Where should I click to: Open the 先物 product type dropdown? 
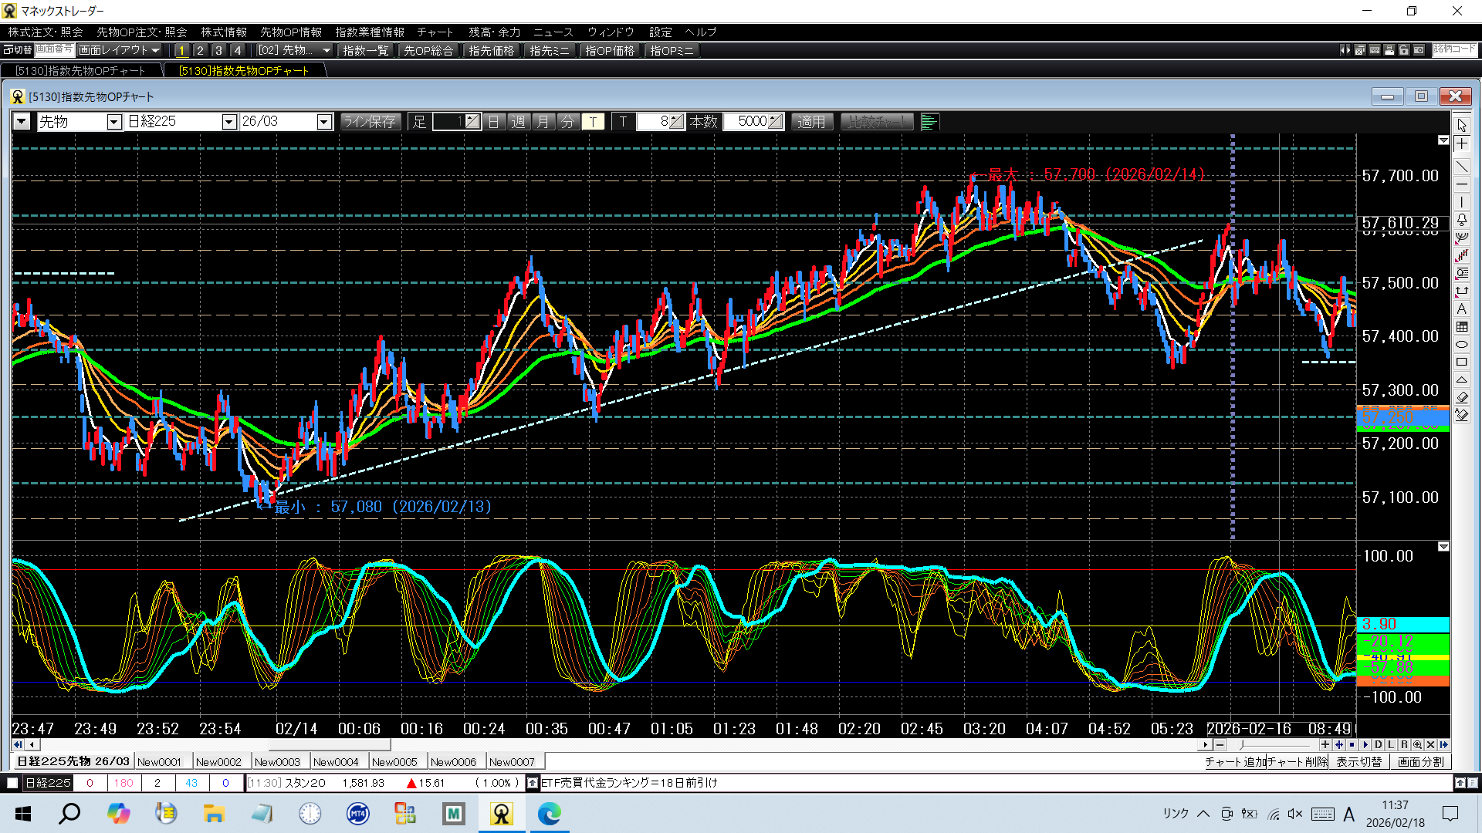(x=113, y=122)
